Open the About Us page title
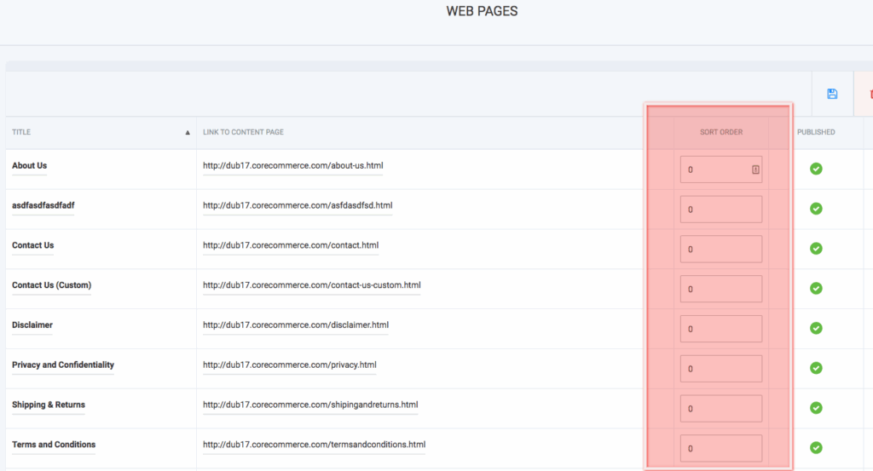873x471 pixels. pos(30,165)
